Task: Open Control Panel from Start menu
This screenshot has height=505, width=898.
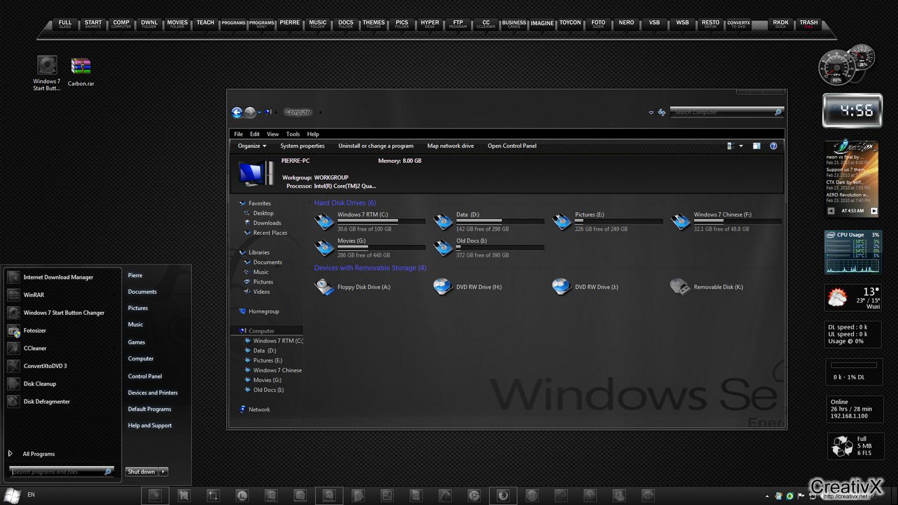Action: [x=145, y=377]
